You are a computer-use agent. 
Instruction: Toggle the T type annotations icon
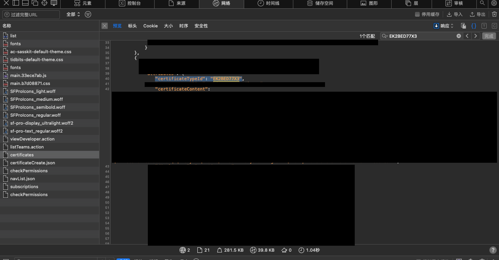click(484, 26)
